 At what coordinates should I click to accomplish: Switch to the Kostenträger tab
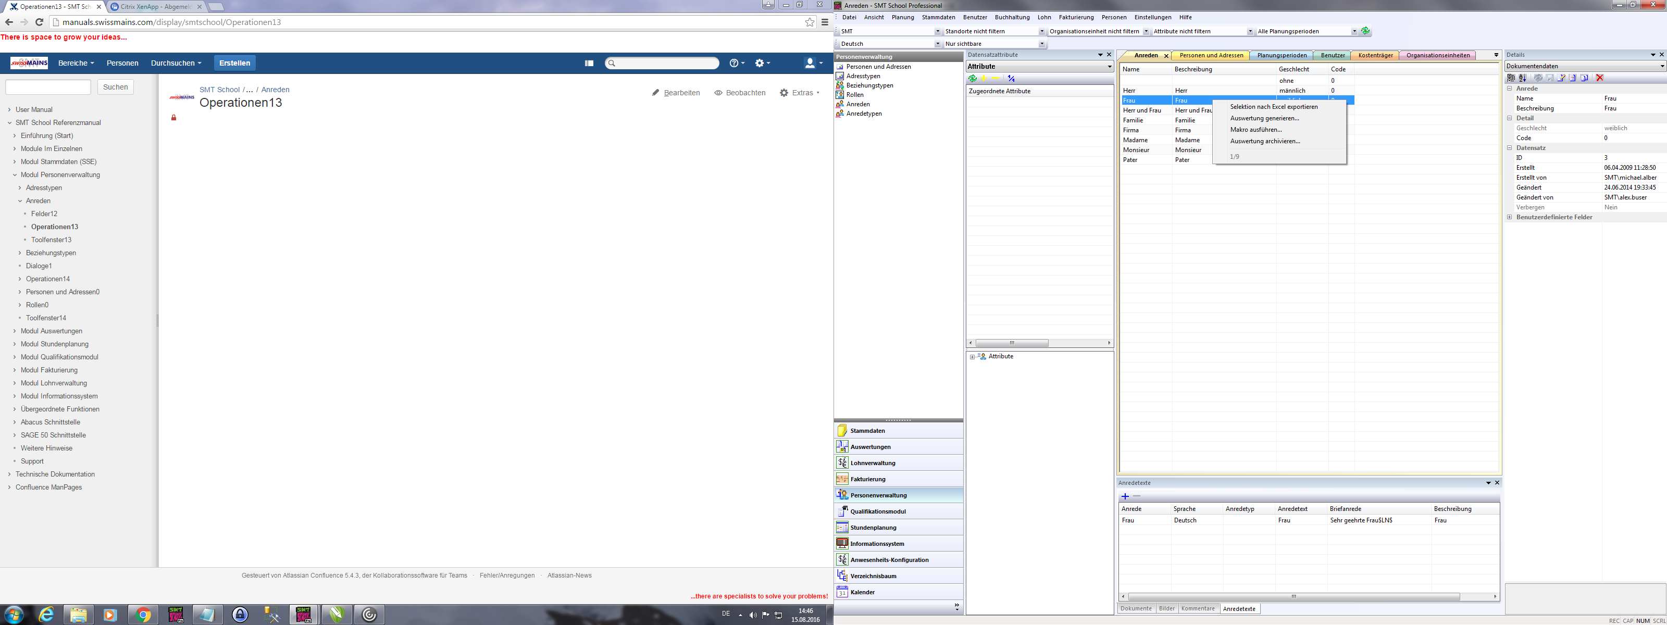click(1375, 56)
